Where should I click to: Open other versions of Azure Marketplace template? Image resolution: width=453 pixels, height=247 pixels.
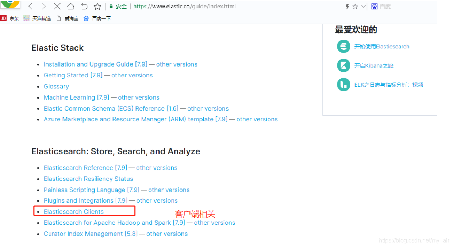click(x=257, y=119)
